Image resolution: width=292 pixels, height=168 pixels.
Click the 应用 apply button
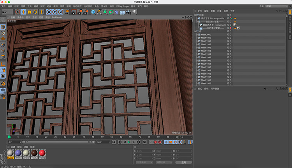pyautogui.click(x=183, y=162)
